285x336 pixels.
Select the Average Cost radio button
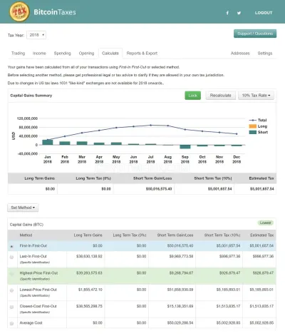[11, 323]
